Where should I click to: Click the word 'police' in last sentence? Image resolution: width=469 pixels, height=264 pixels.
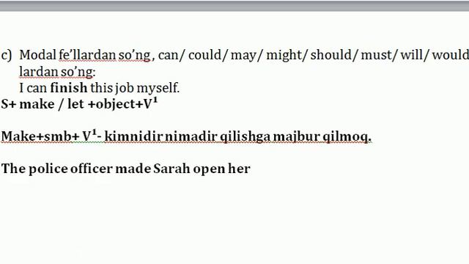point(48,169)
